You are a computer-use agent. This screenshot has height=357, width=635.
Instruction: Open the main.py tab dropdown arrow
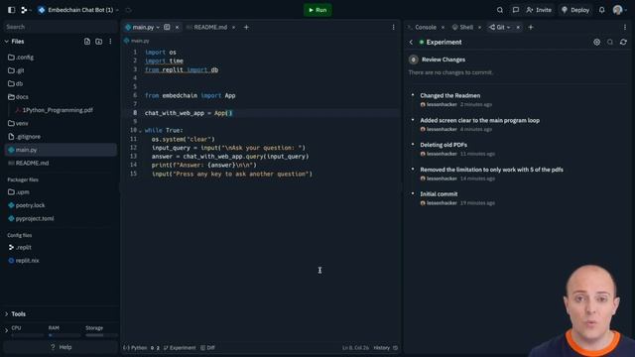[x=158, y=27]
